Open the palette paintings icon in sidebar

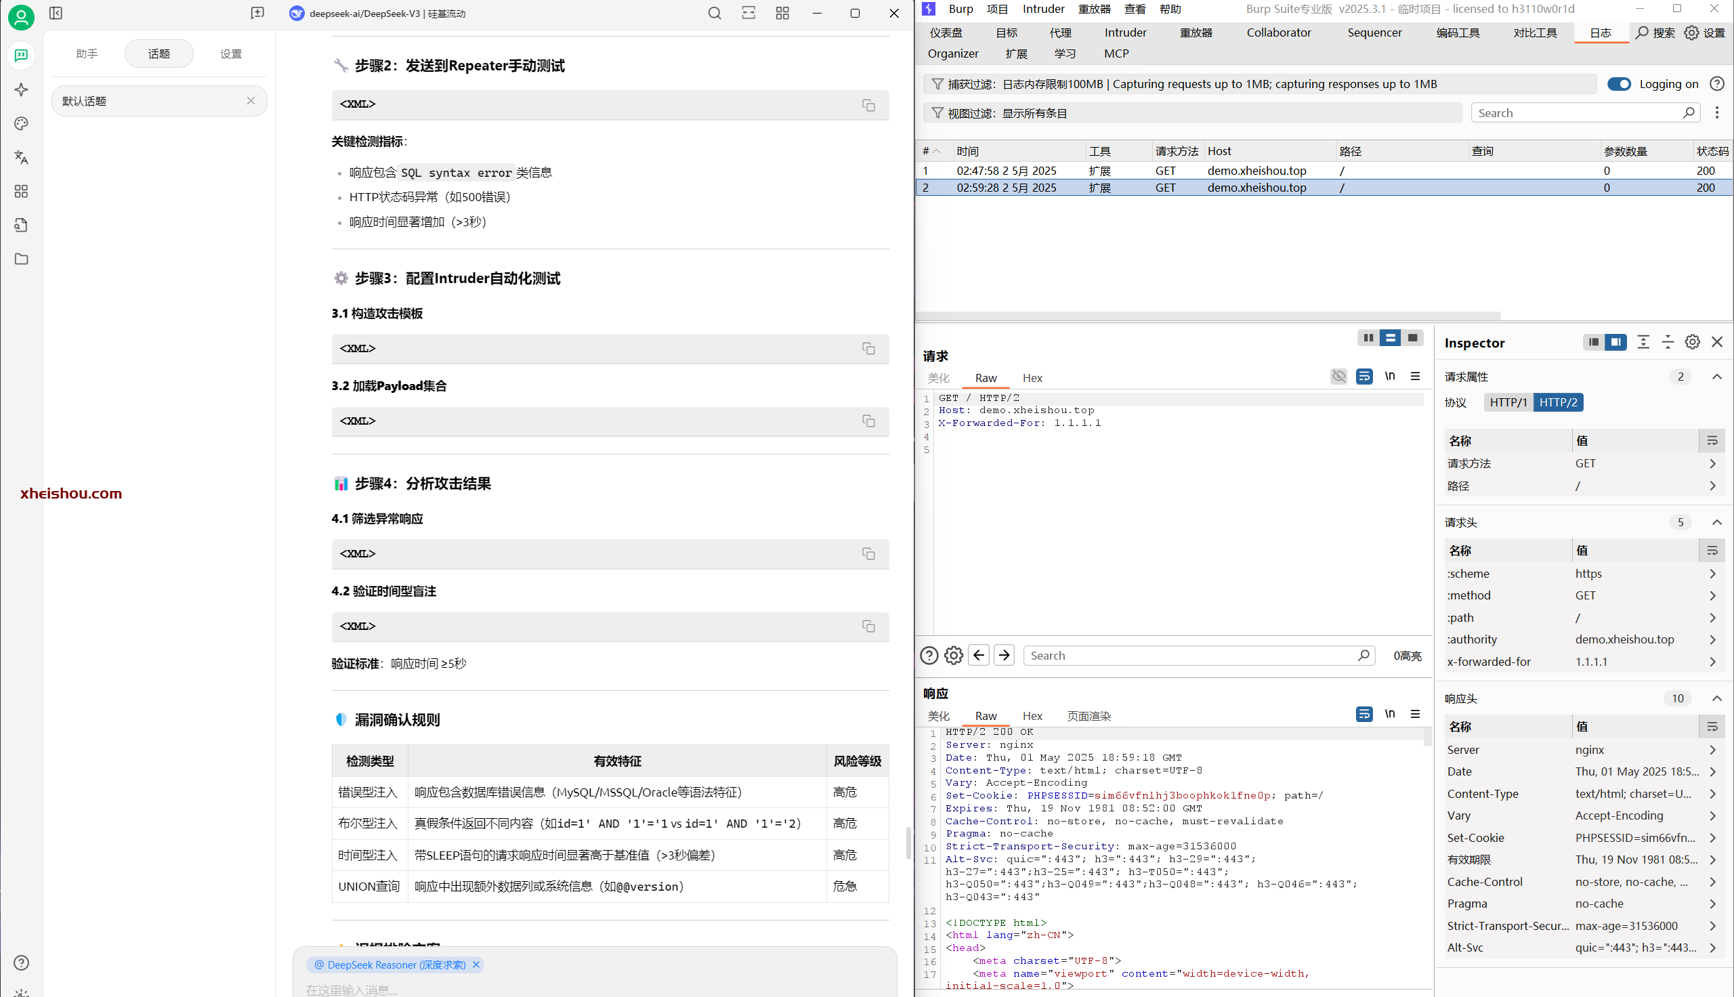tap(21, 123)
